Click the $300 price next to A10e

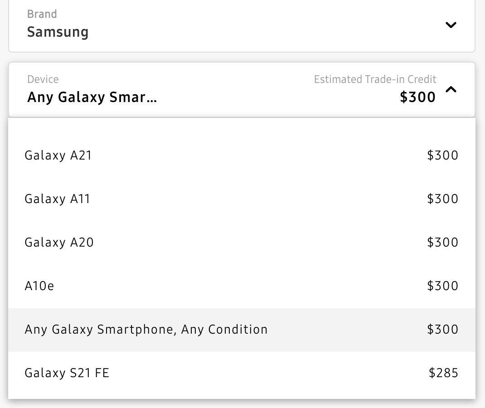pyautogui.click(x=442, y=286)
